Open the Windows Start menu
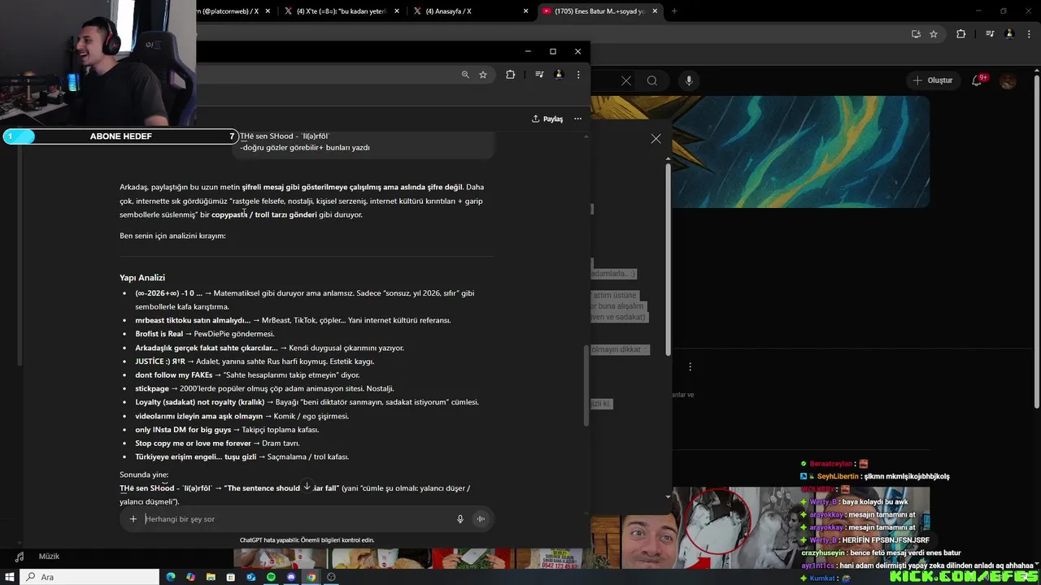 pyautogui.click(x=9, y=577)
